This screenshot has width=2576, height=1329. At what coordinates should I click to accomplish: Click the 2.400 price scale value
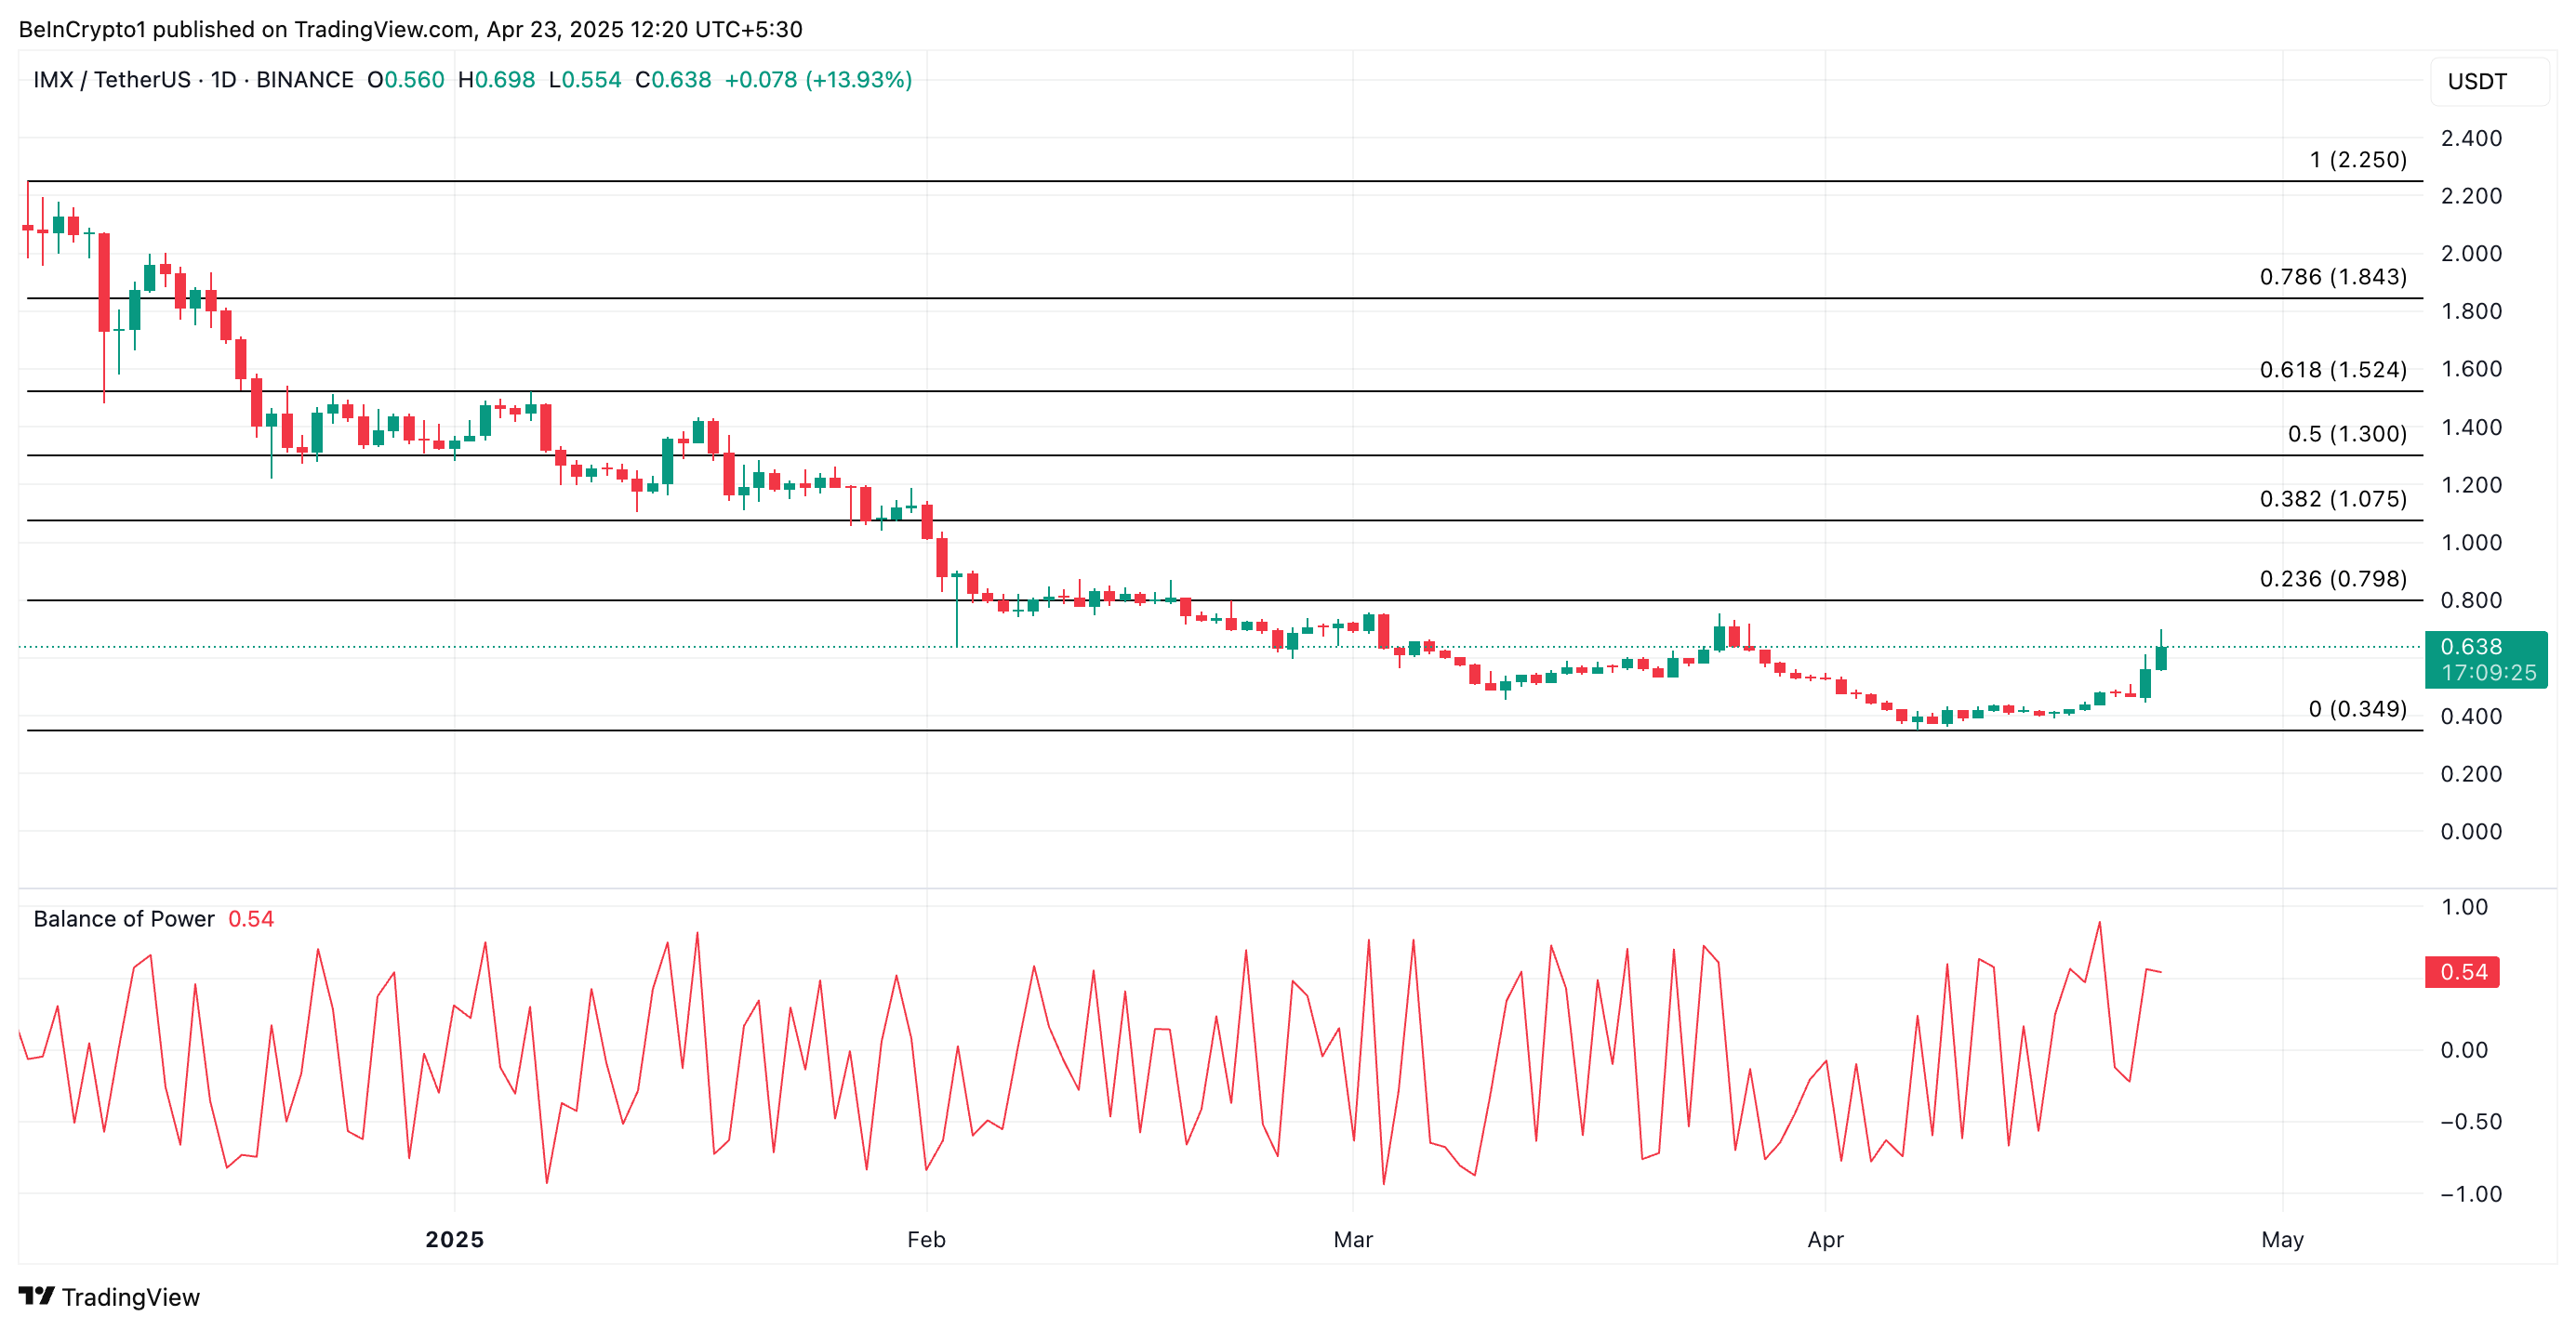pos(2471,138)
